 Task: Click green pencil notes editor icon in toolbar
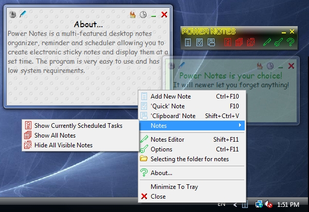pos(267,42)
